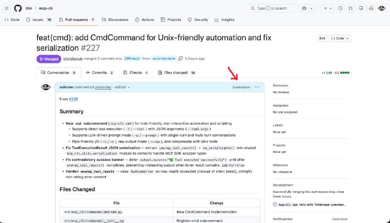Image resolution: width=390 pixels, height=223 pixels.
Task: Open comment options three-dot menu
Action: click(257, 87)
